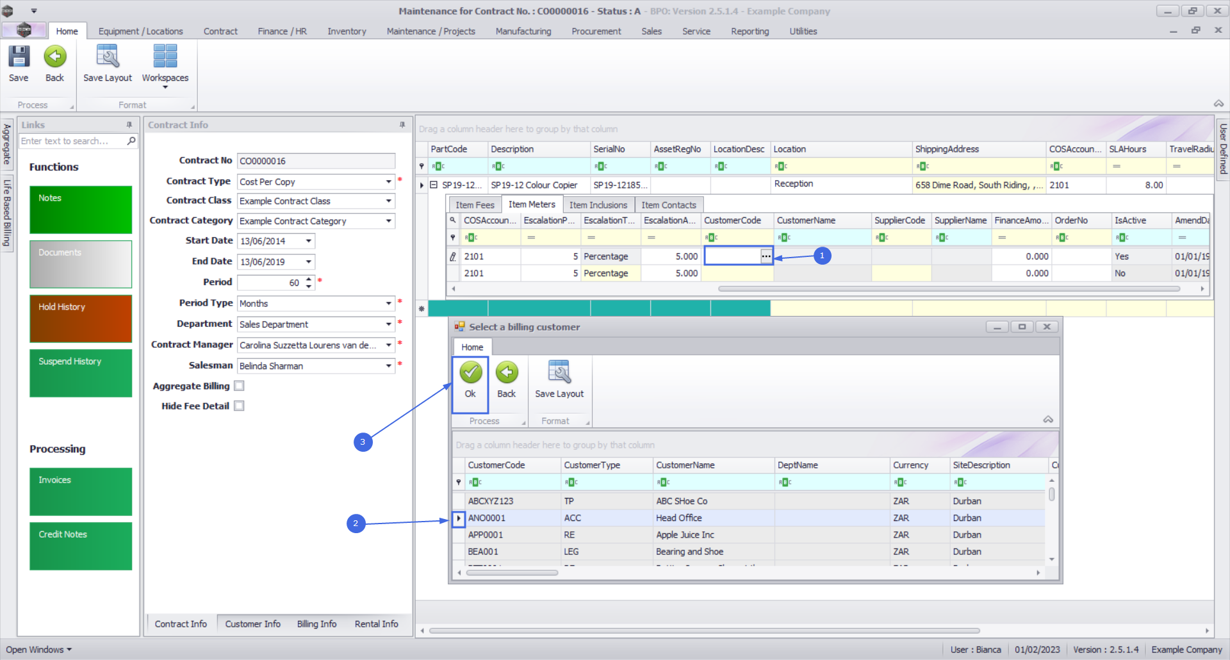This screenshot has height=660, width=1230.
Task: Open the Credit Notes processing tile
Action: coord(81,546)
